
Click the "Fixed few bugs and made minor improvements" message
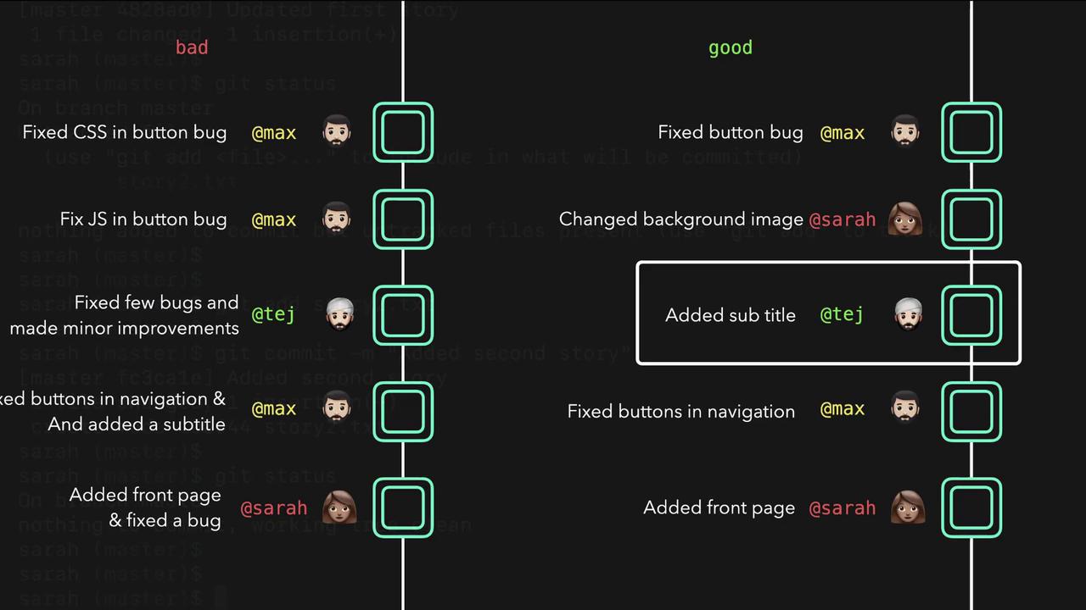(125, 315)
